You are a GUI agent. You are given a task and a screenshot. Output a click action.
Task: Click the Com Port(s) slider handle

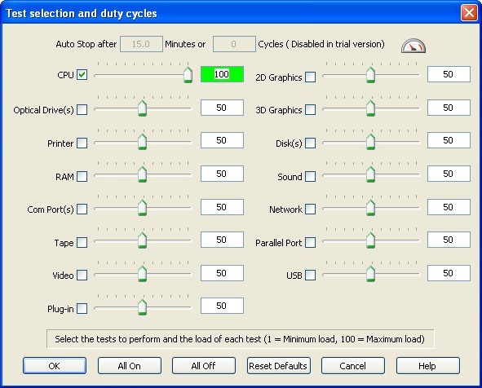pyautogui.click(x=142, y=207)
